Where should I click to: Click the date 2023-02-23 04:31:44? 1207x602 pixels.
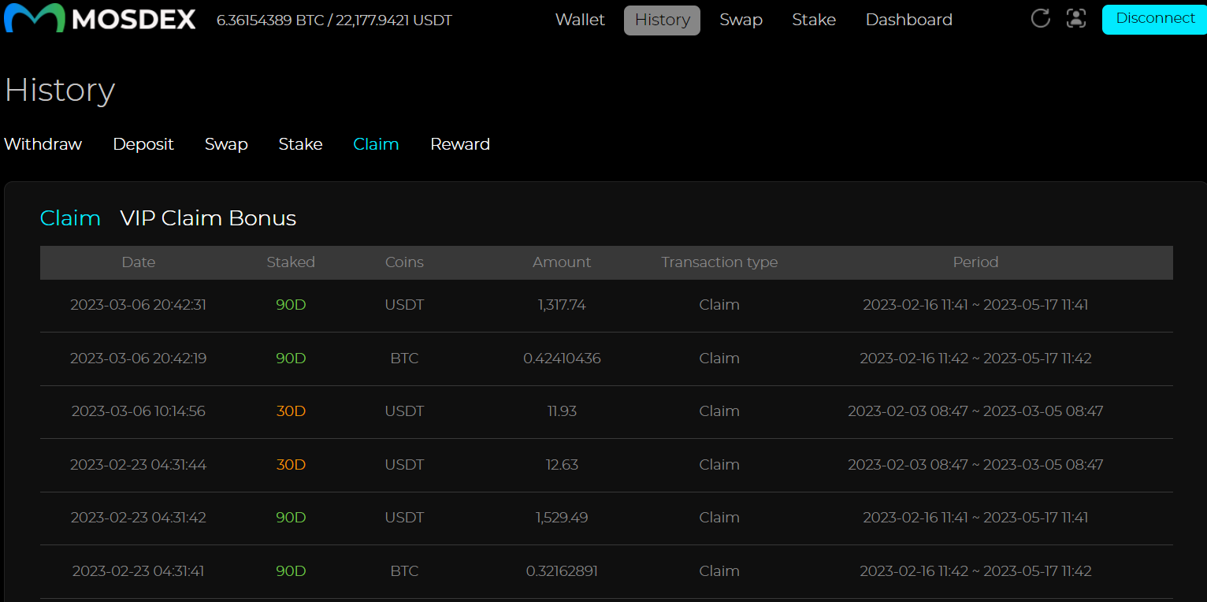tap(138, 465)
